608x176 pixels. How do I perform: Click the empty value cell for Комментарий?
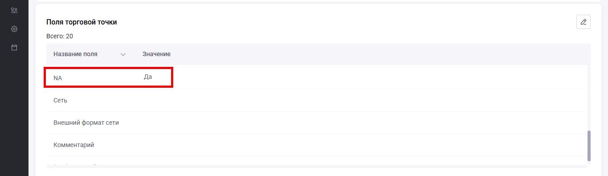click(363, 145)
